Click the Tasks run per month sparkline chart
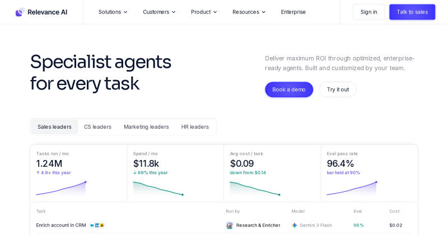 (x=61, y=189)
